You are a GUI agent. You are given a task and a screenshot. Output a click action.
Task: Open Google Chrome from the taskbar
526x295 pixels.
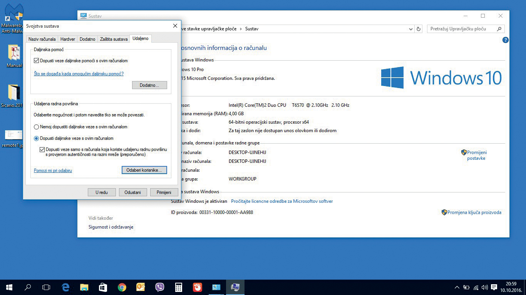[x=122, y=287]
